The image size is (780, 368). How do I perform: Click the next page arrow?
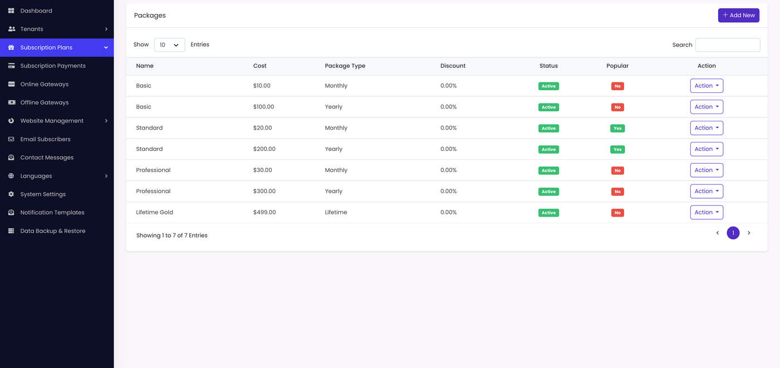749,233
